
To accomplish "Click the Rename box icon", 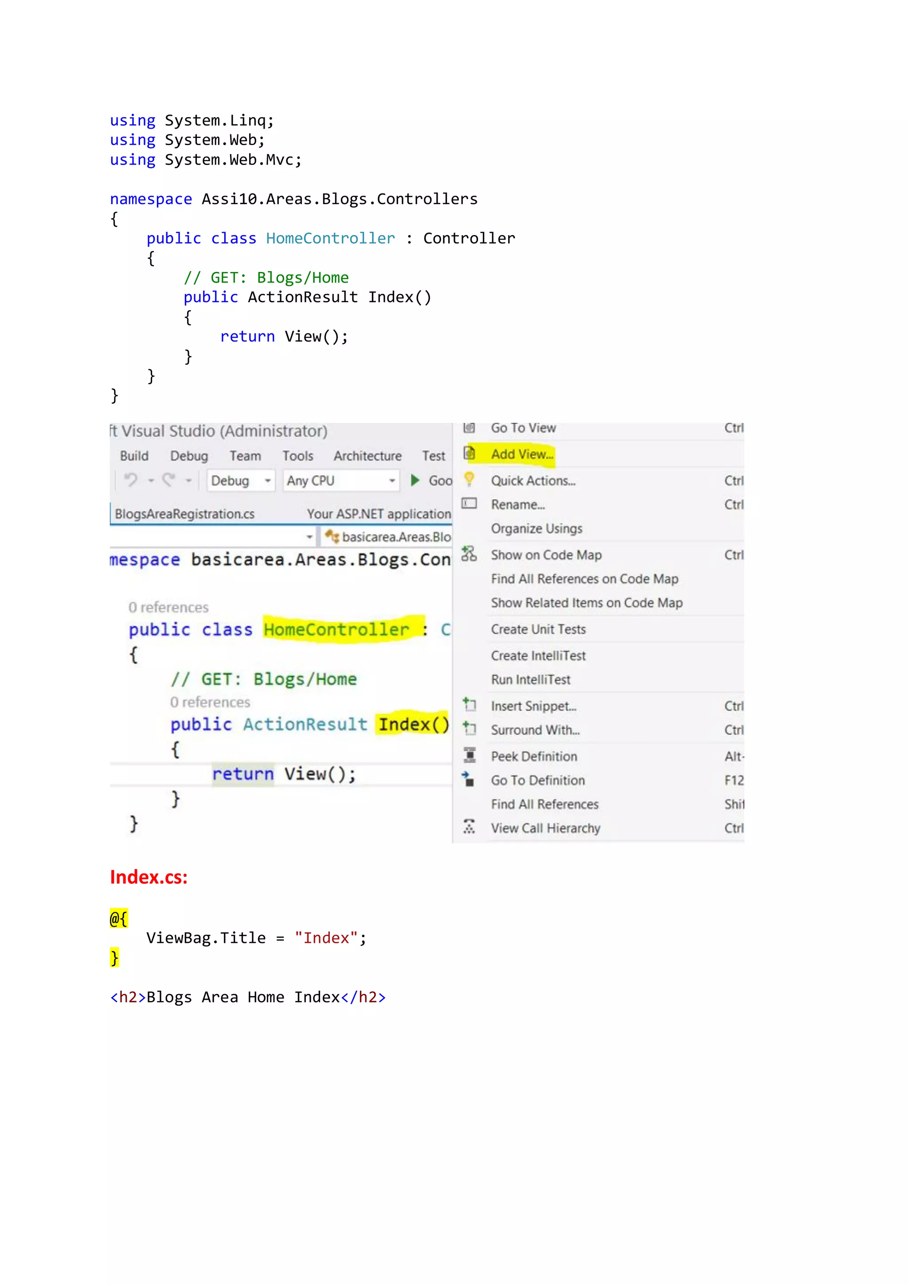I will click(469, 503).
